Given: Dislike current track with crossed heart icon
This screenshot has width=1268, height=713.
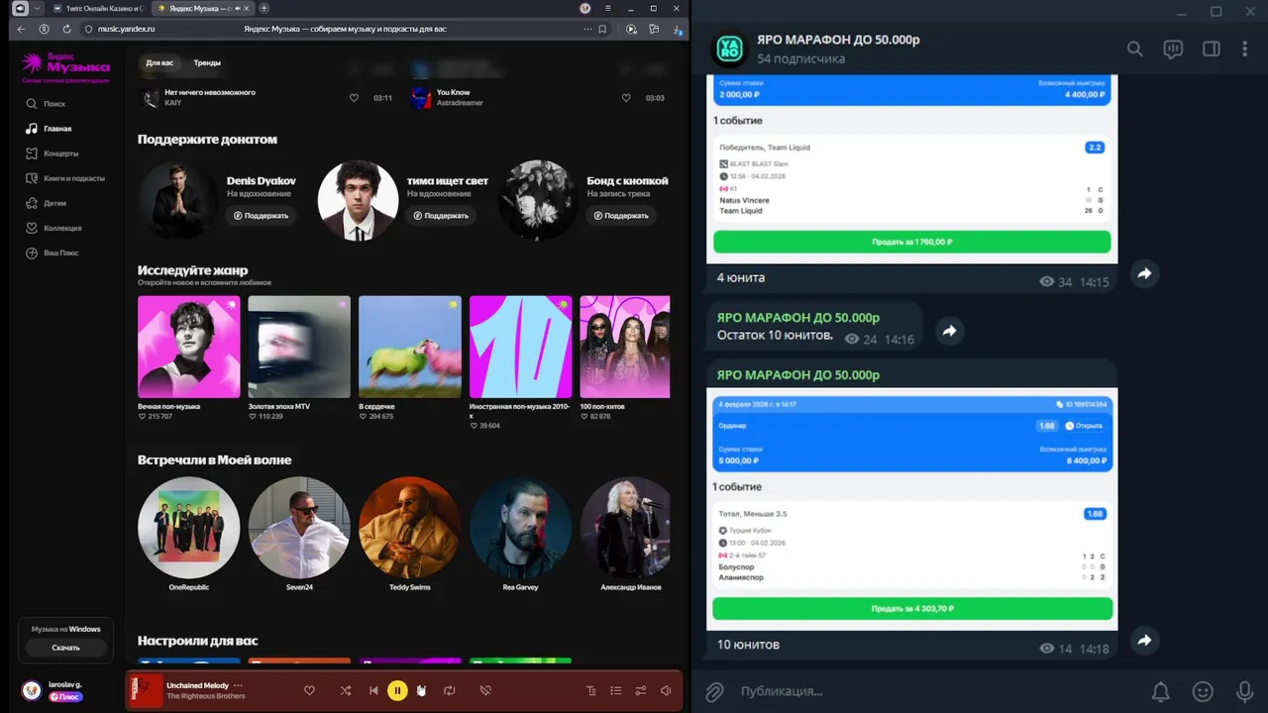Looking at the screenshot, I should (485, 690).
